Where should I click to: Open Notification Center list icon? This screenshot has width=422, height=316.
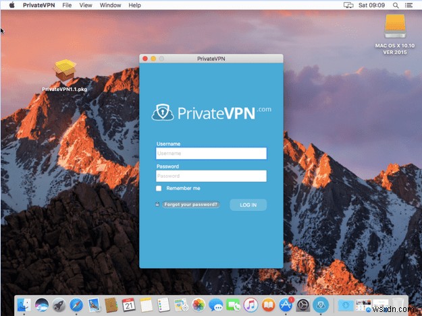(408, 5)
